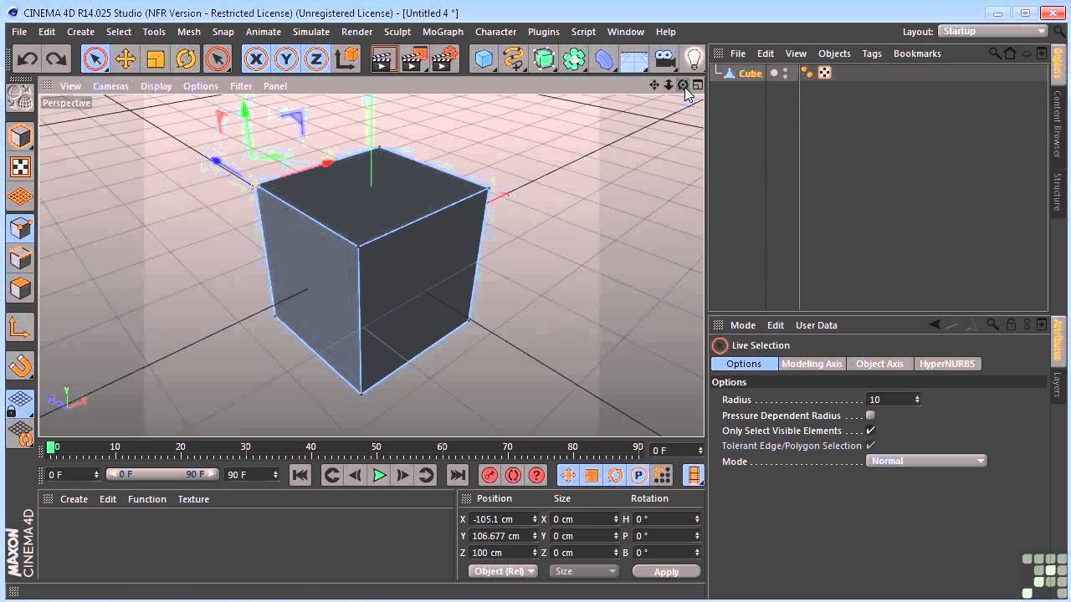
Task: Open Edit Render Settings
Action: 445,59
